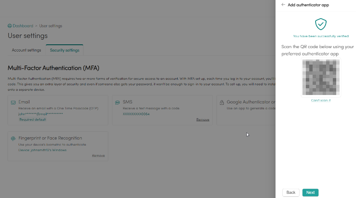Click the "Add authenticator app" panel title
Viewport: 356px width, 198px height.
tap(308, 5)
